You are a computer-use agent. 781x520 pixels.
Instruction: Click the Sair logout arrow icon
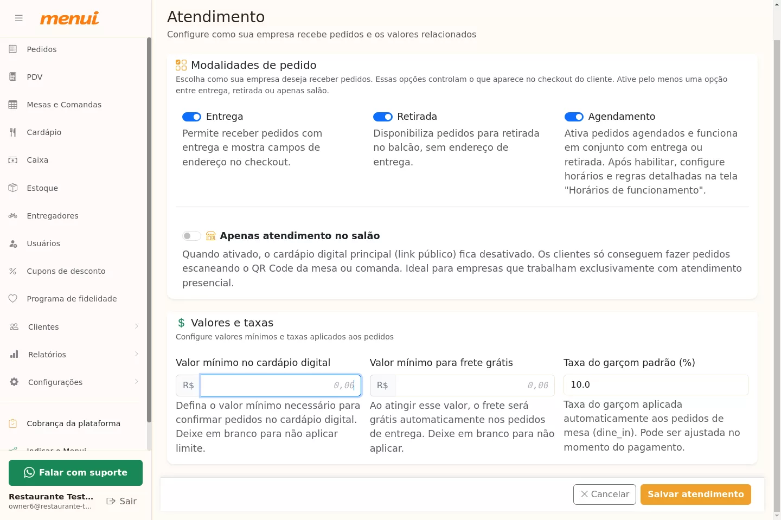pyautogui.click(x=111, y=501)
